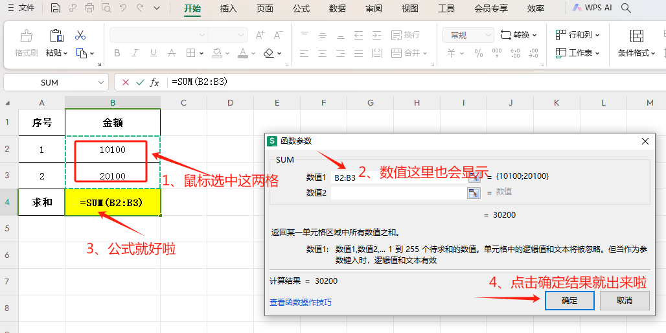Switch to the 公式 tab
This screenshot has height=333, width=666.
click(301, 8)
